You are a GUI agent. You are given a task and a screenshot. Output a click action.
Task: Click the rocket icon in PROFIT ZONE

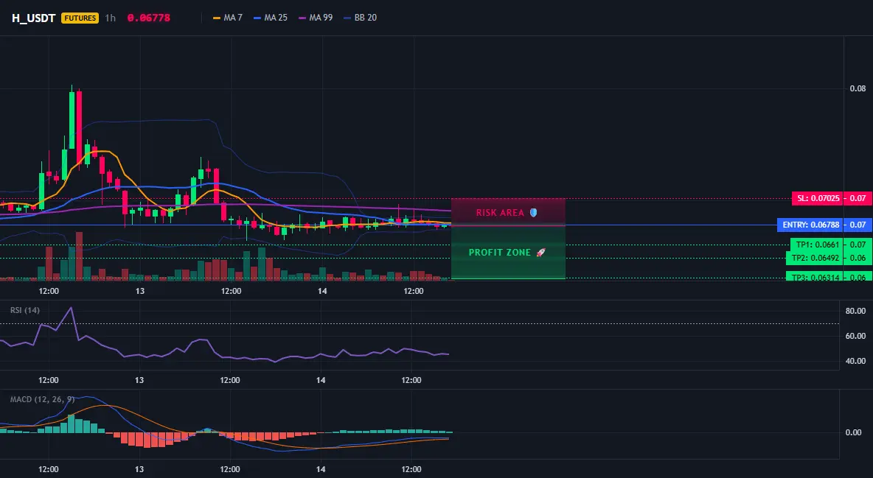(540, 253)
